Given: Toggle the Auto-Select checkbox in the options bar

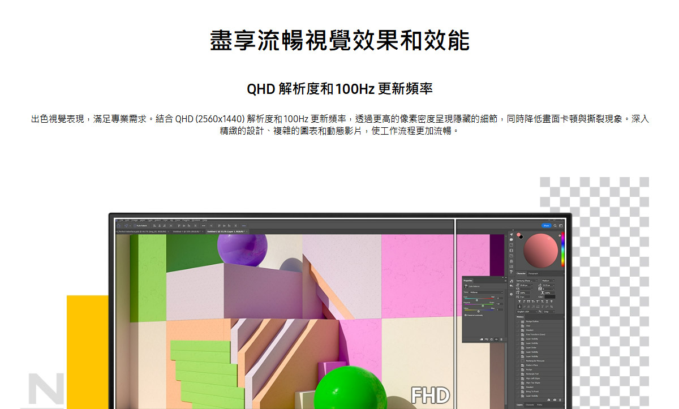Looking at the screenshot, I should click(x=135, y=226).
